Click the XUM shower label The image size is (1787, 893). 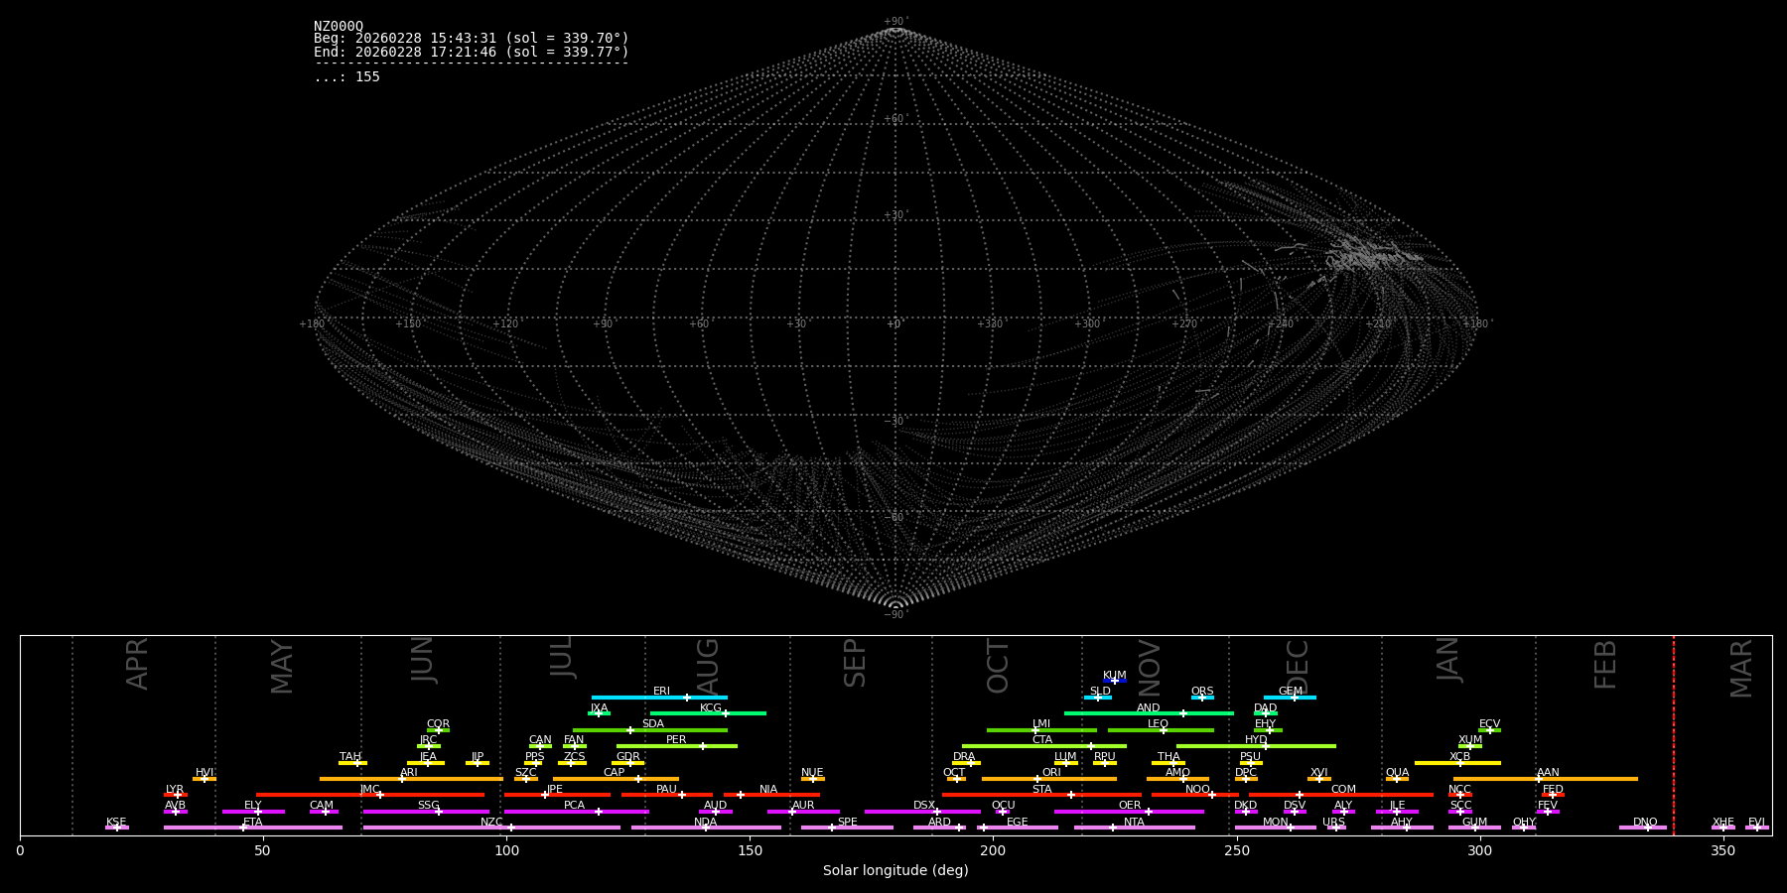tap(1470, 740)
